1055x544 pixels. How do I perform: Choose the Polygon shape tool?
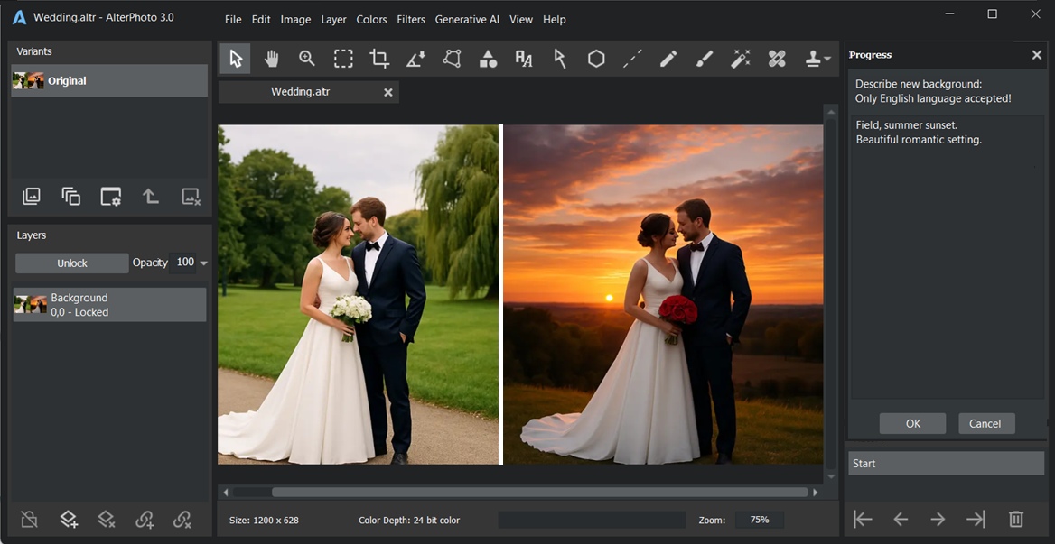coord(596,58)
